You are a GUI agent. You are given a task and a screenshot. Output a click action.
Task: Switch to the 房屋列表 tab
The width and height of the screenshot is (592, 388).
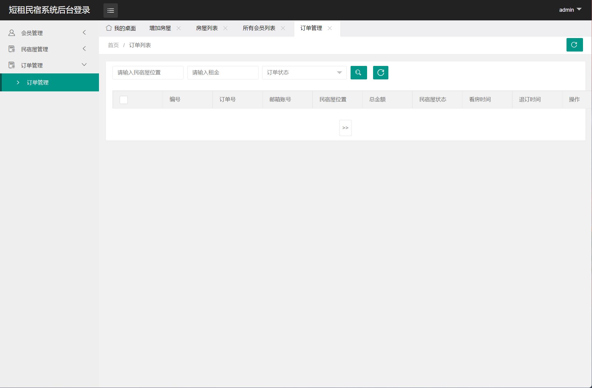207,28
